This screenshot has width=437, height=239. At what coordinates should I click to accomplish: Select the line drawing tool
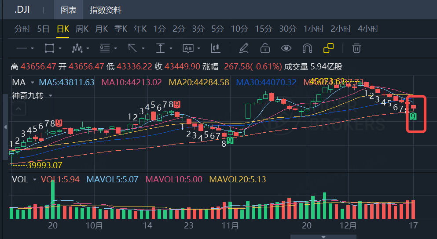22,48
